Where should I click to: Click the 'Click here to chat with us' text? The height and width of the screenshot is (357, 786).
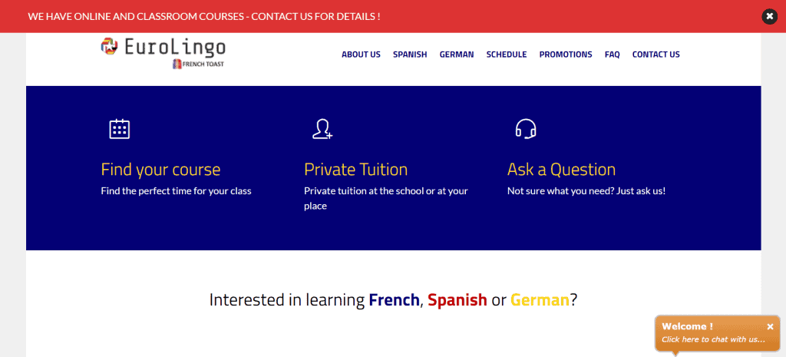point(713,339)
